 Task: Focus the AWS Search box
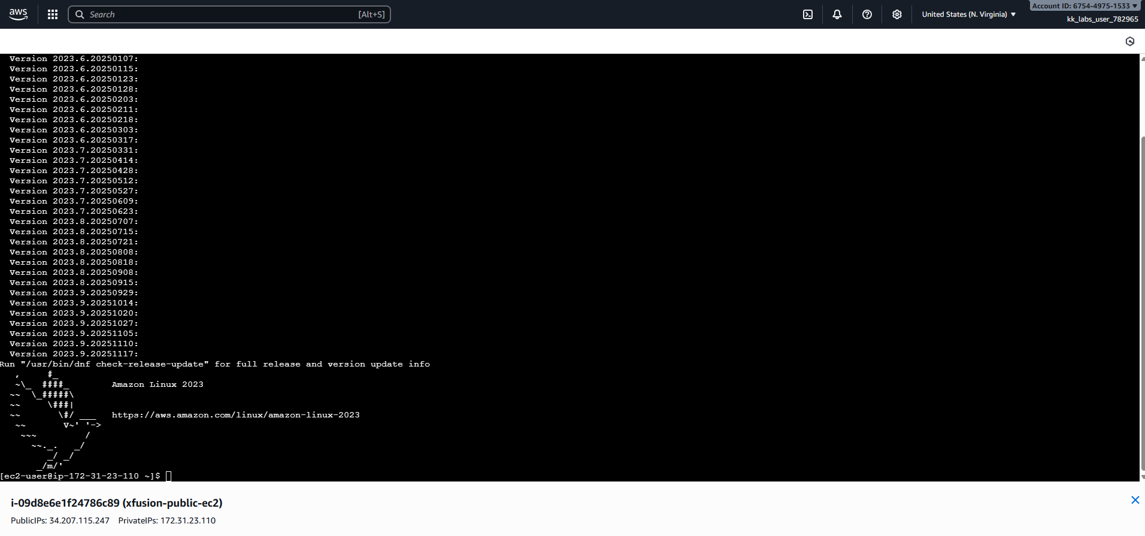coord(229,14)
